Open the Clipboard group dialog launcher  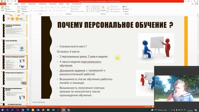tap(16, 14)
